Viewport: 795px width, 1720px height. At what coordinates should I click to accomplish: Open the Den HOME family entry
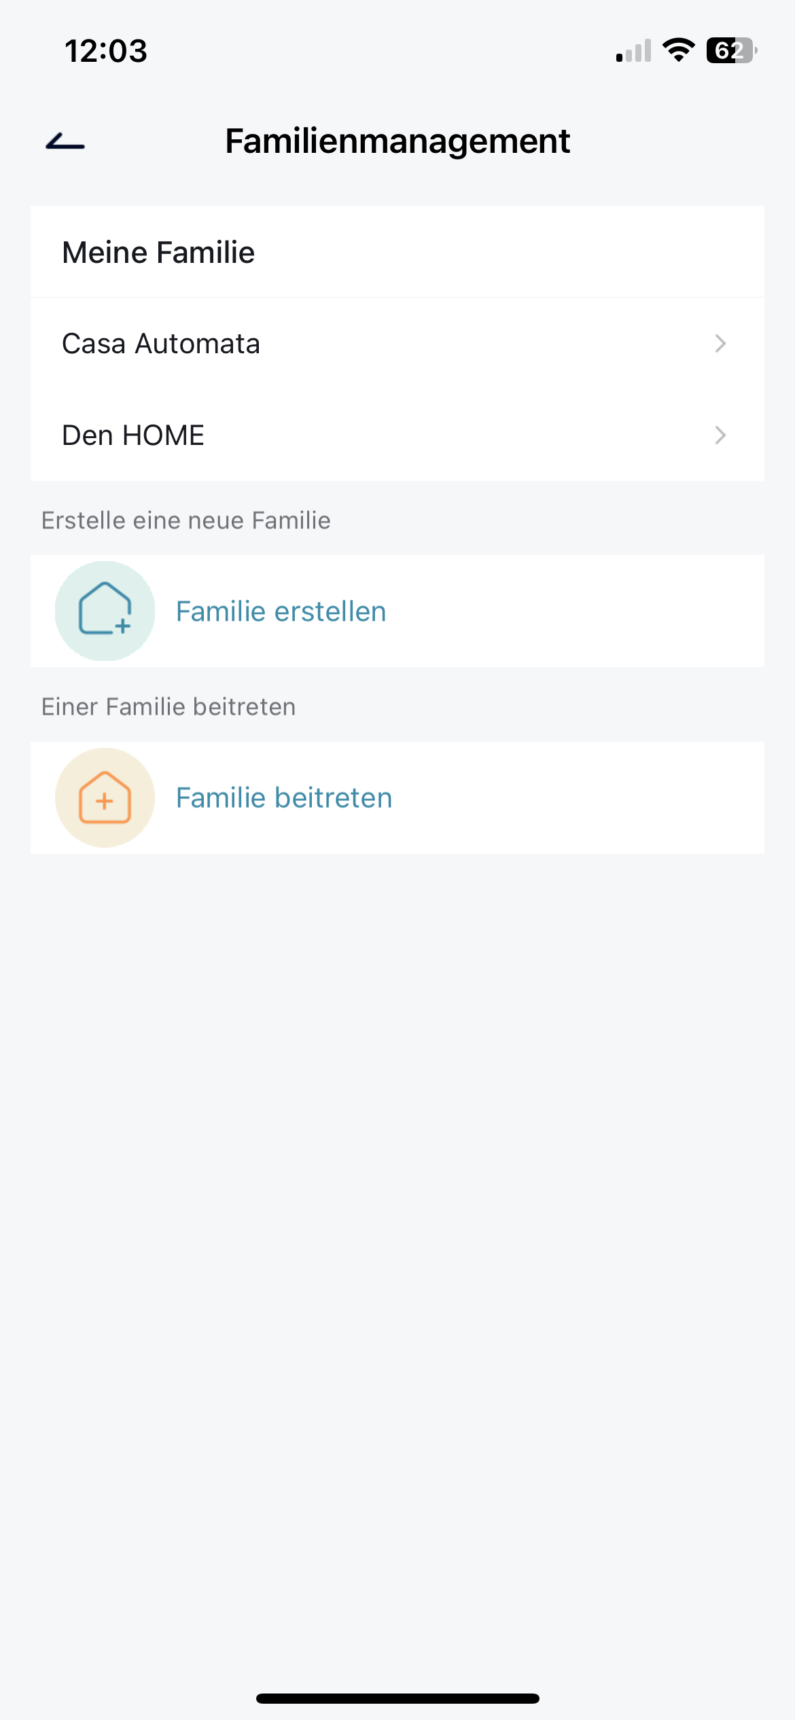point(133,435)
